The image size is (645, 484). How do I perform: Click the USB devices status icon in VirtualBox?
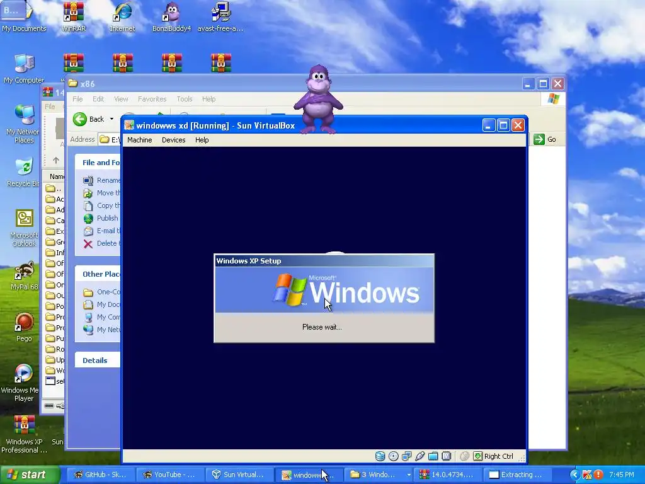[420, 456]
